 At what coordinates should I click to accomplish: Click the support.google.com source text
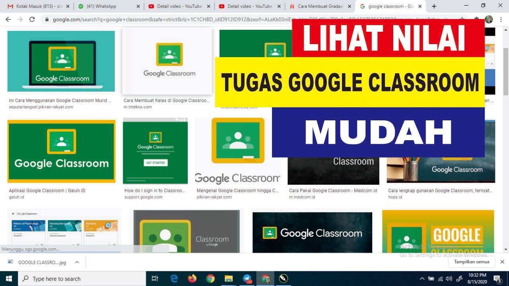(144, 197)
